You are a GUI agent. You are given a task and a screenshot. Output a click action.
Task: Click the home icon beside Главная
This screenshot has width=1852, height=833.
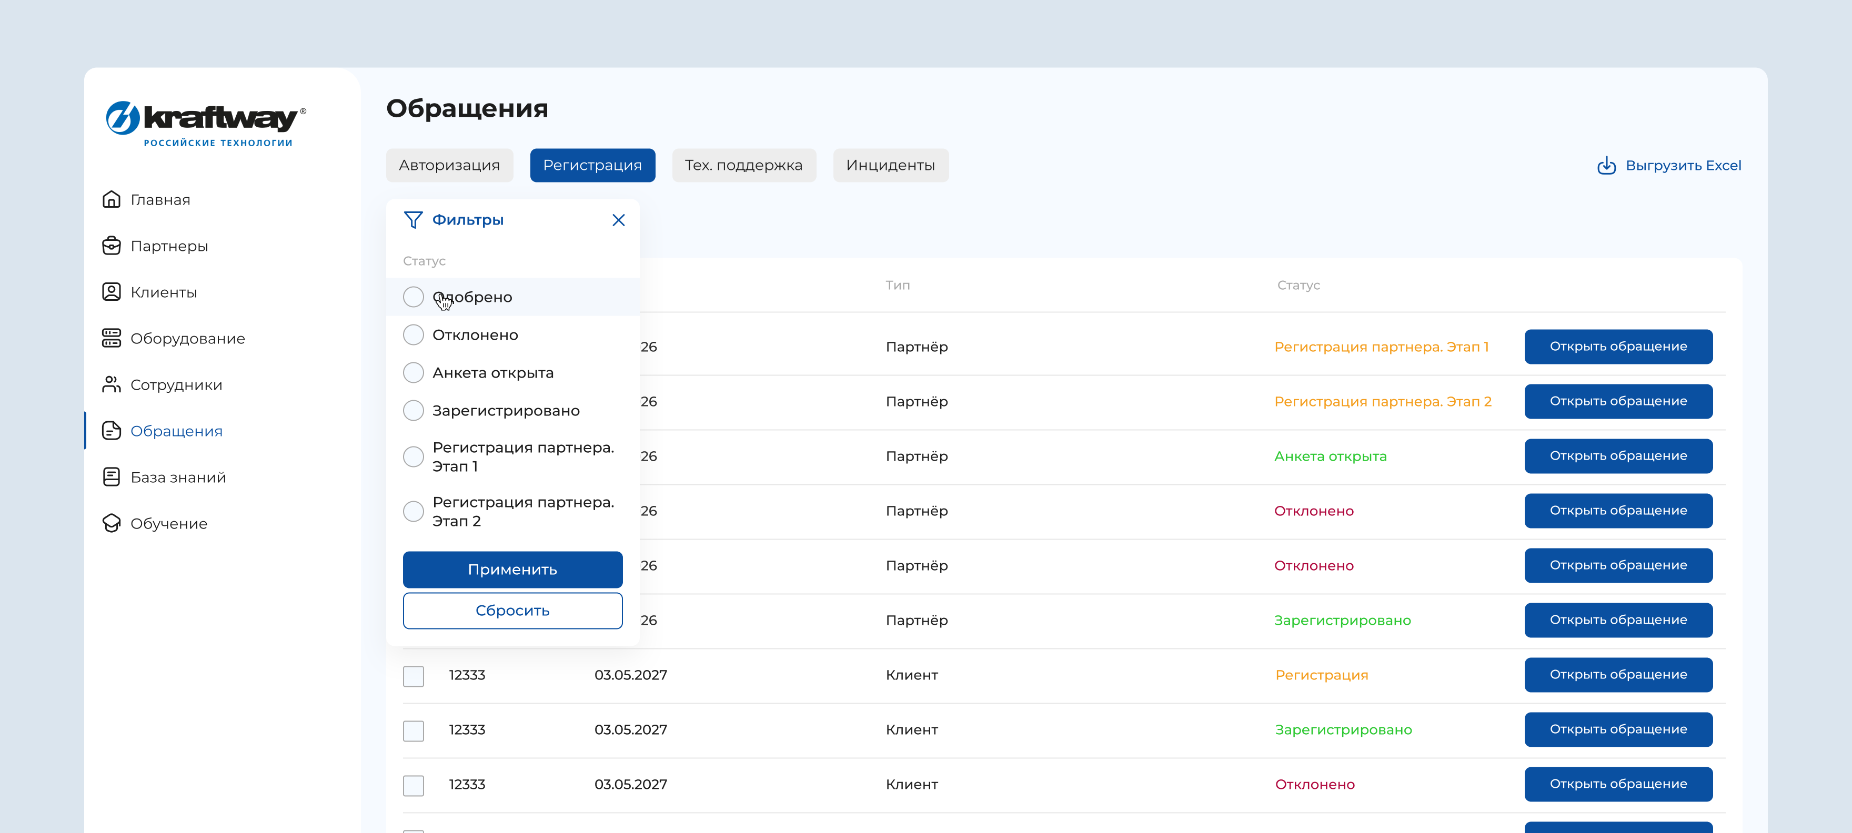click(x=112, y=199)
